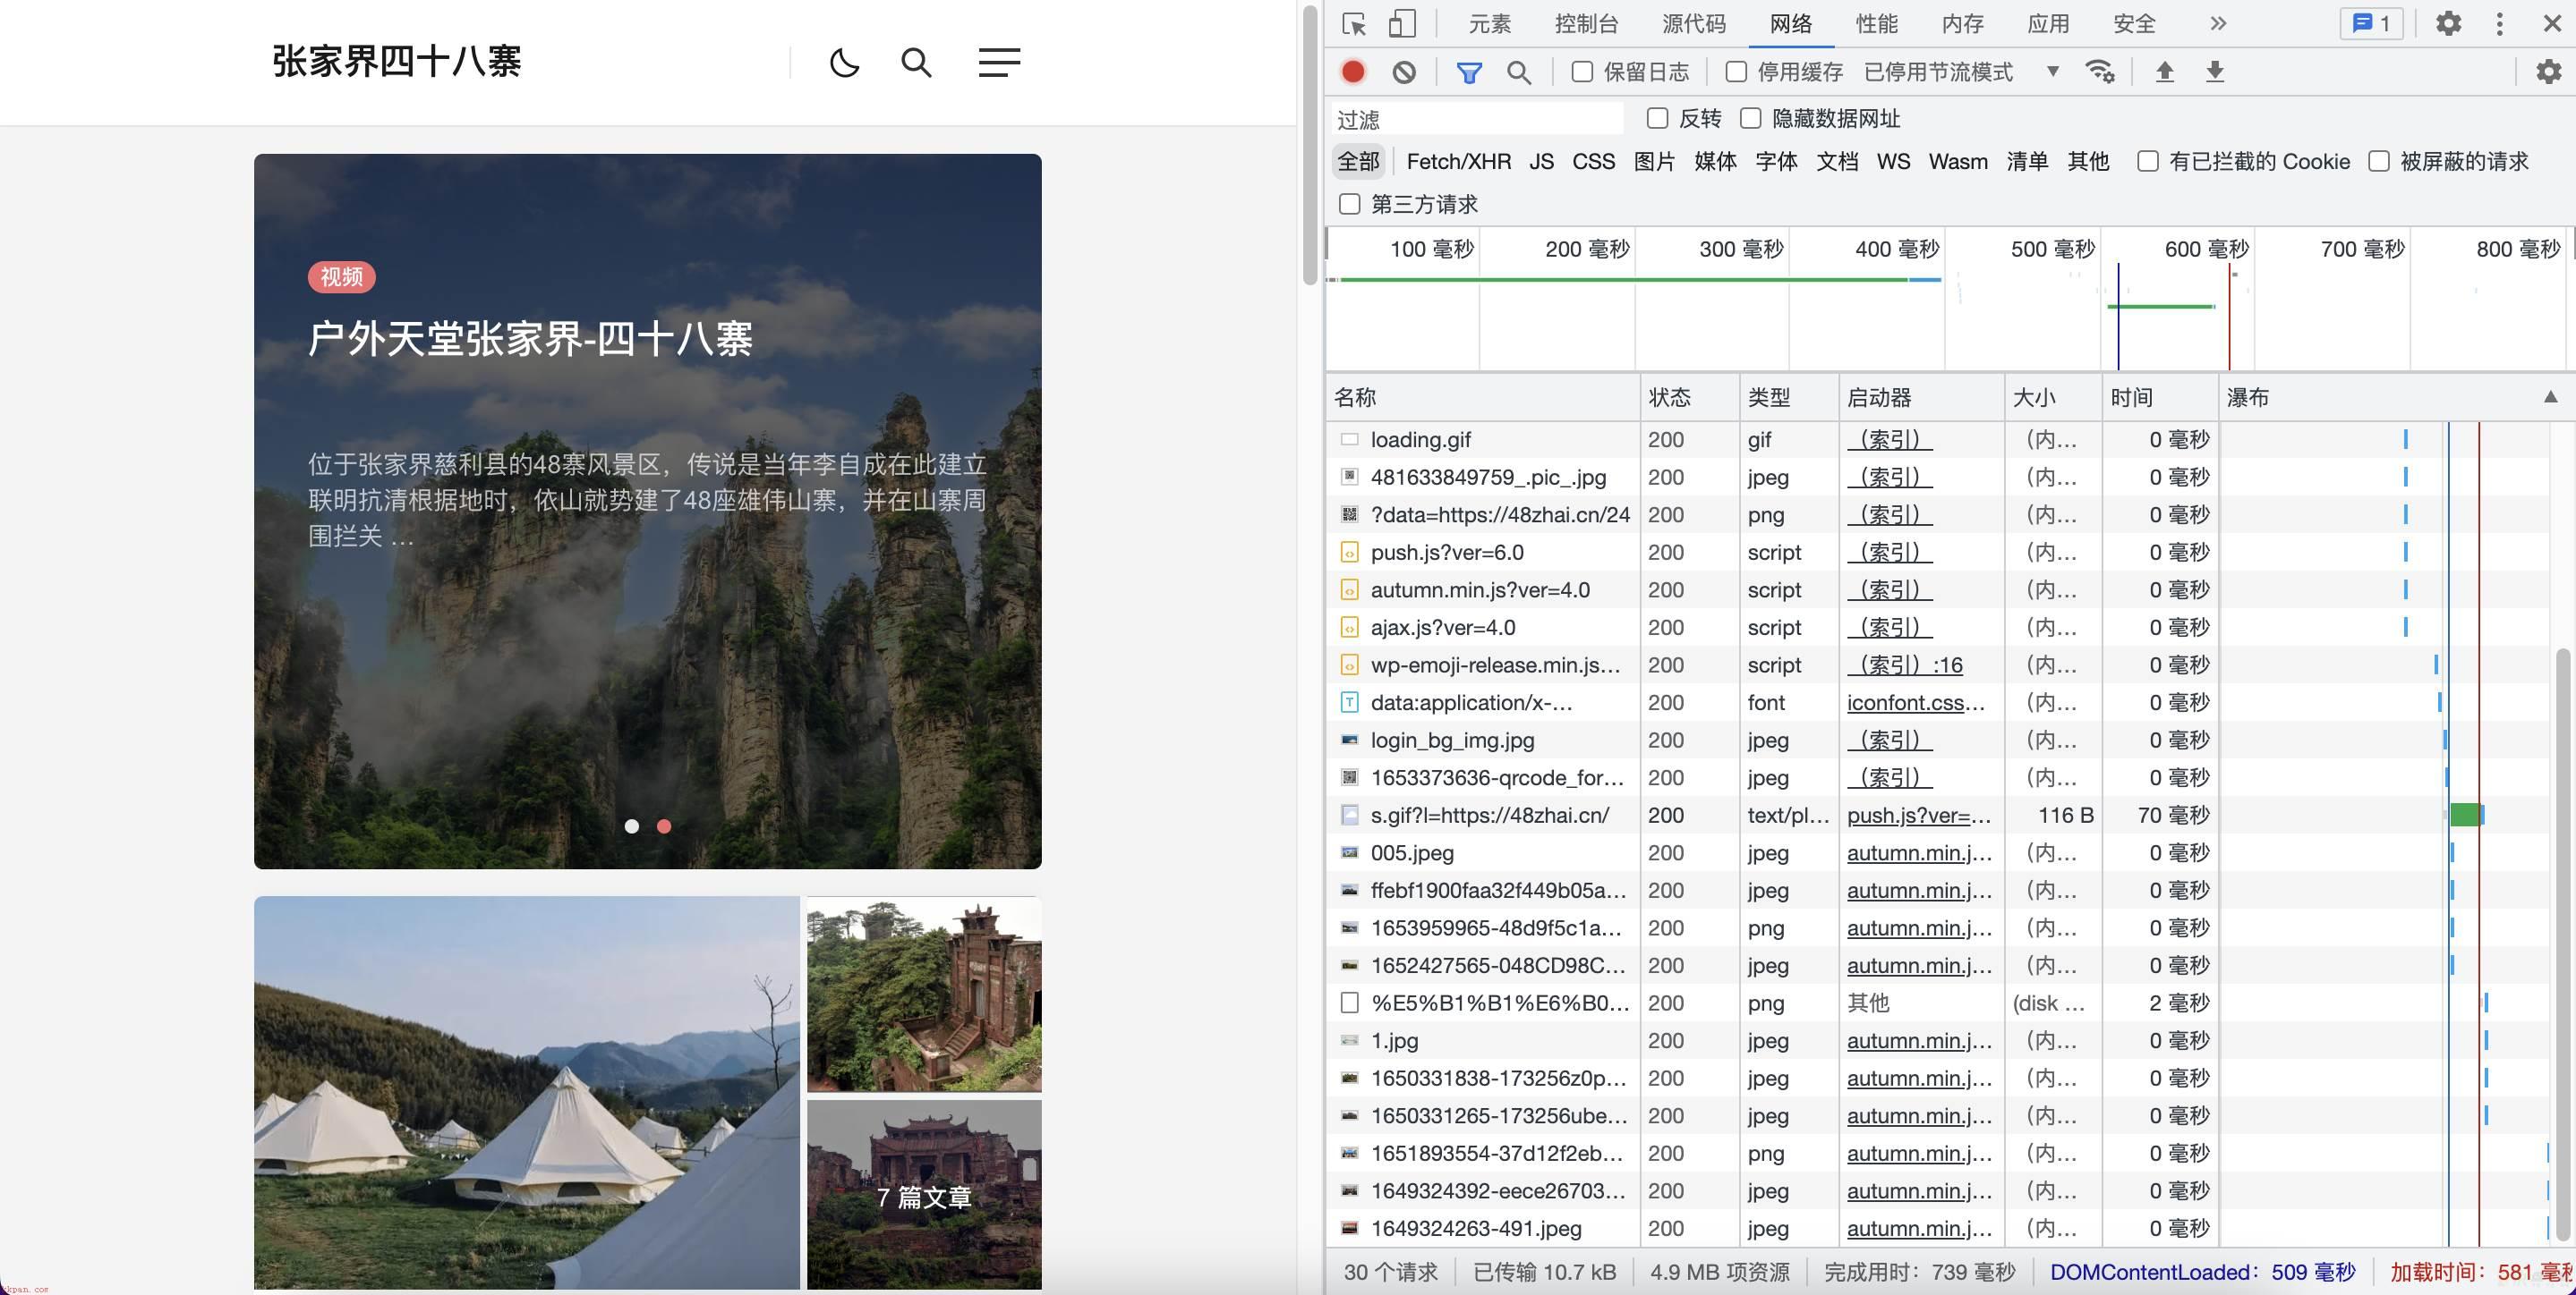
Task: Select the Fetch/XHR type filter
Action: coord(1458,162)
